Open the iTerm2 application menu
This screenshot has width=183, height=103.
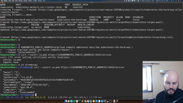click(x=5, y=1)
